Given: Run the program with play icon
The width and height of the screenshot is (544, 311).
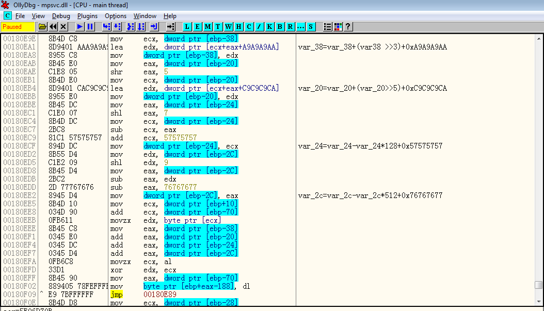Looking at the screenshot, I should click(x=80, y=27).
